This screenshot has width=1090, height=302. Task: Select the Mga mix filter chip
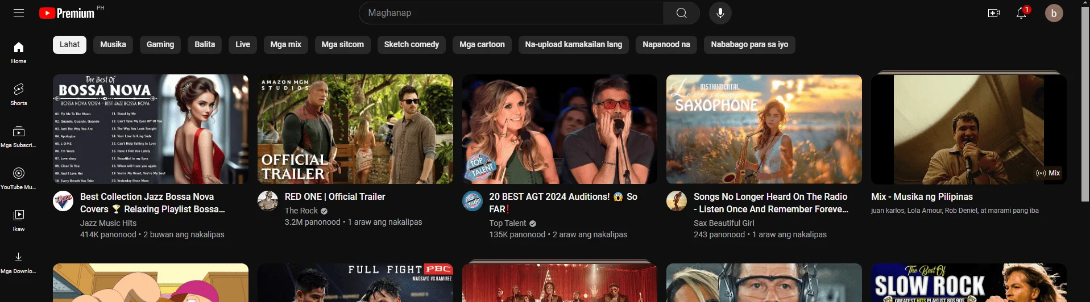[x=286, y=44]
